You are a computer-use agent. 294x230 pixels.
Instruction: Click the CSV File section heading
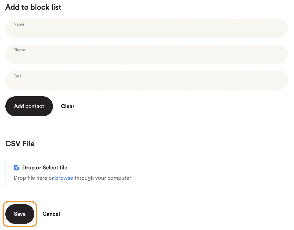(20, 143)
